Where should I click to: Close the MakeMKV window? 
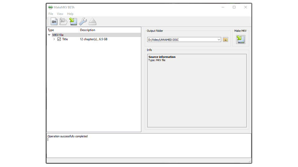[x=246, y=7]
